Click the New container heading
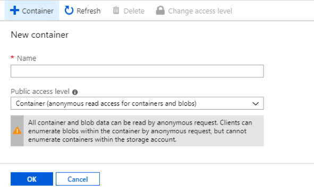This screenshot has height=193, width=314. pos(40,35)
